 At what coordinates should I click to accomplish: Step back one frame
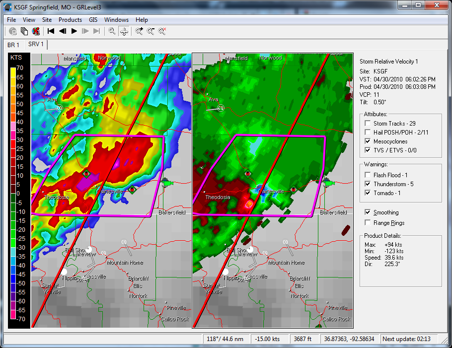(x=63, y=31)
